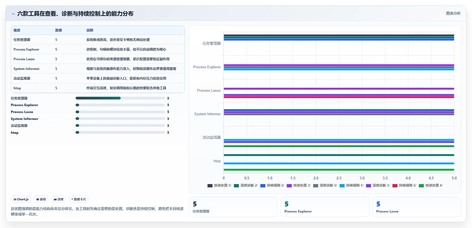Select the Process Lasso table row name

point(24,59)
